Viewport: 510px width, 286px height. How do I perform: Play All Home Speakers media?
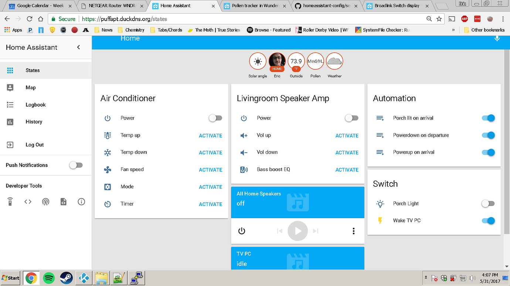pyautogui.click(x=297, y=231)
